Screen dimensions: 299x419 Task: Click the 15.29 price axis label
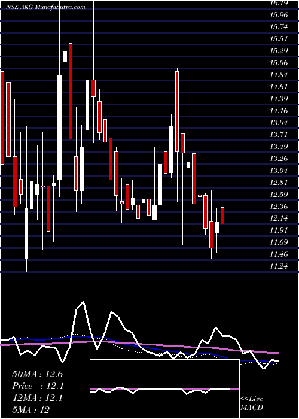(x=279, y=51)
